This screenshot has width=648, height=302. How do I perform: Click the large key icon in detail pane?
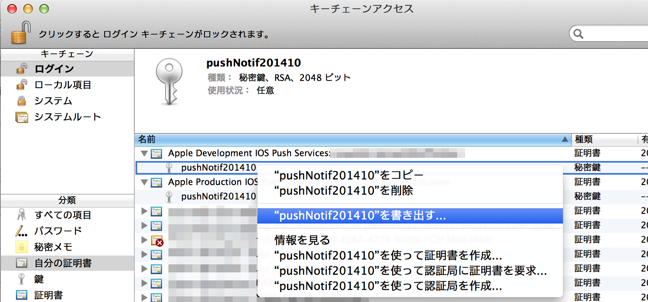[169, 81]
